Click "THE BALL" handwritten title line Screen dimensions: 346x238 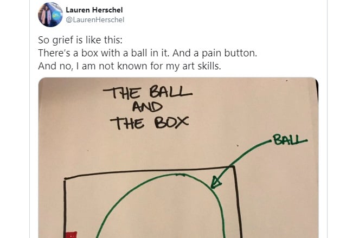point(148,92)
